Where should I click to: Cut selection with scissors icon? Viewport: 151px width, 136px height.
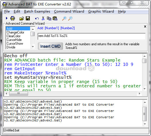[43, 18]
